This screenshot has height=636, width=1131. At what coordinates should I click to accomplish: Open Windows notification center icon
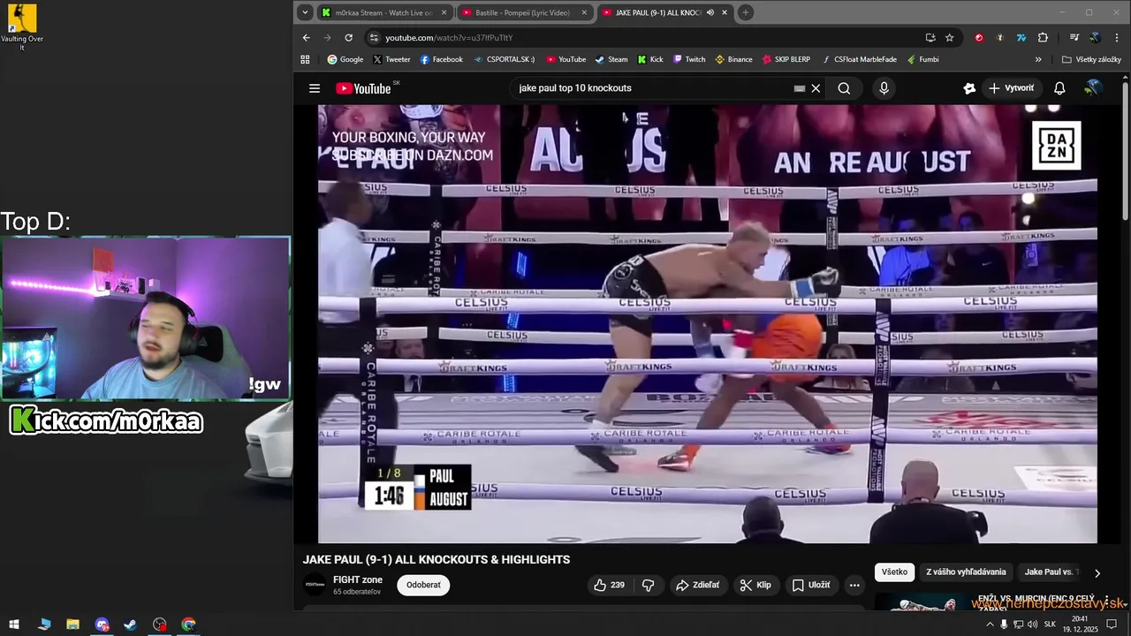point(1112,625)
